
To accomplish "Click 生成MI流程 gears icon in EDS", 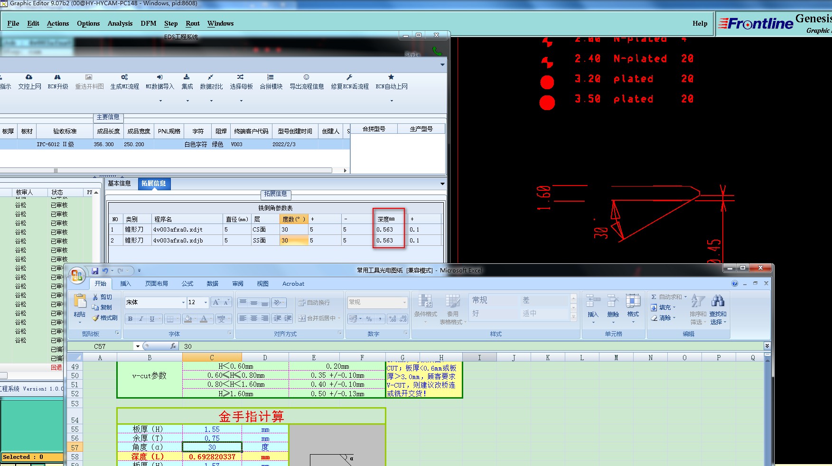I will tap(124, 77).
